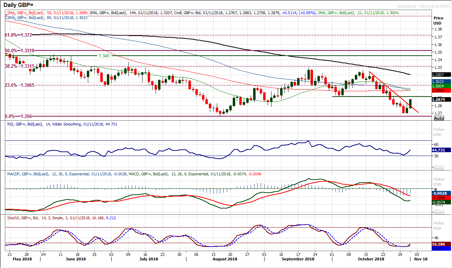Click the Auto button in the RSI panel
This screenshot has width=452, height=268.
pyautogui.click(x=439, y=168)
